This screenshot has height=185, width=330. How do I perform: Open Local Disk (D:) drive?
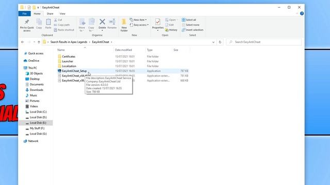(x=36, y=117)
